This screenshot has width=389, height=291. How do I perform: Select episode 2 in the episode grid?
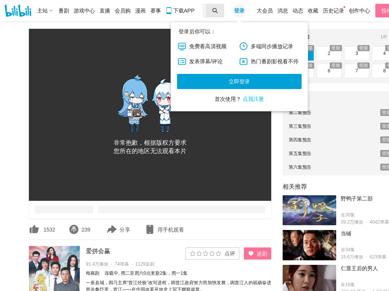pos(329,53)
